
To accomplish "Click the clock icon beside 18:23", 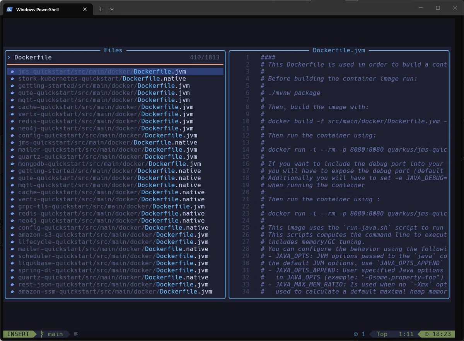I will tap(426, 334).
